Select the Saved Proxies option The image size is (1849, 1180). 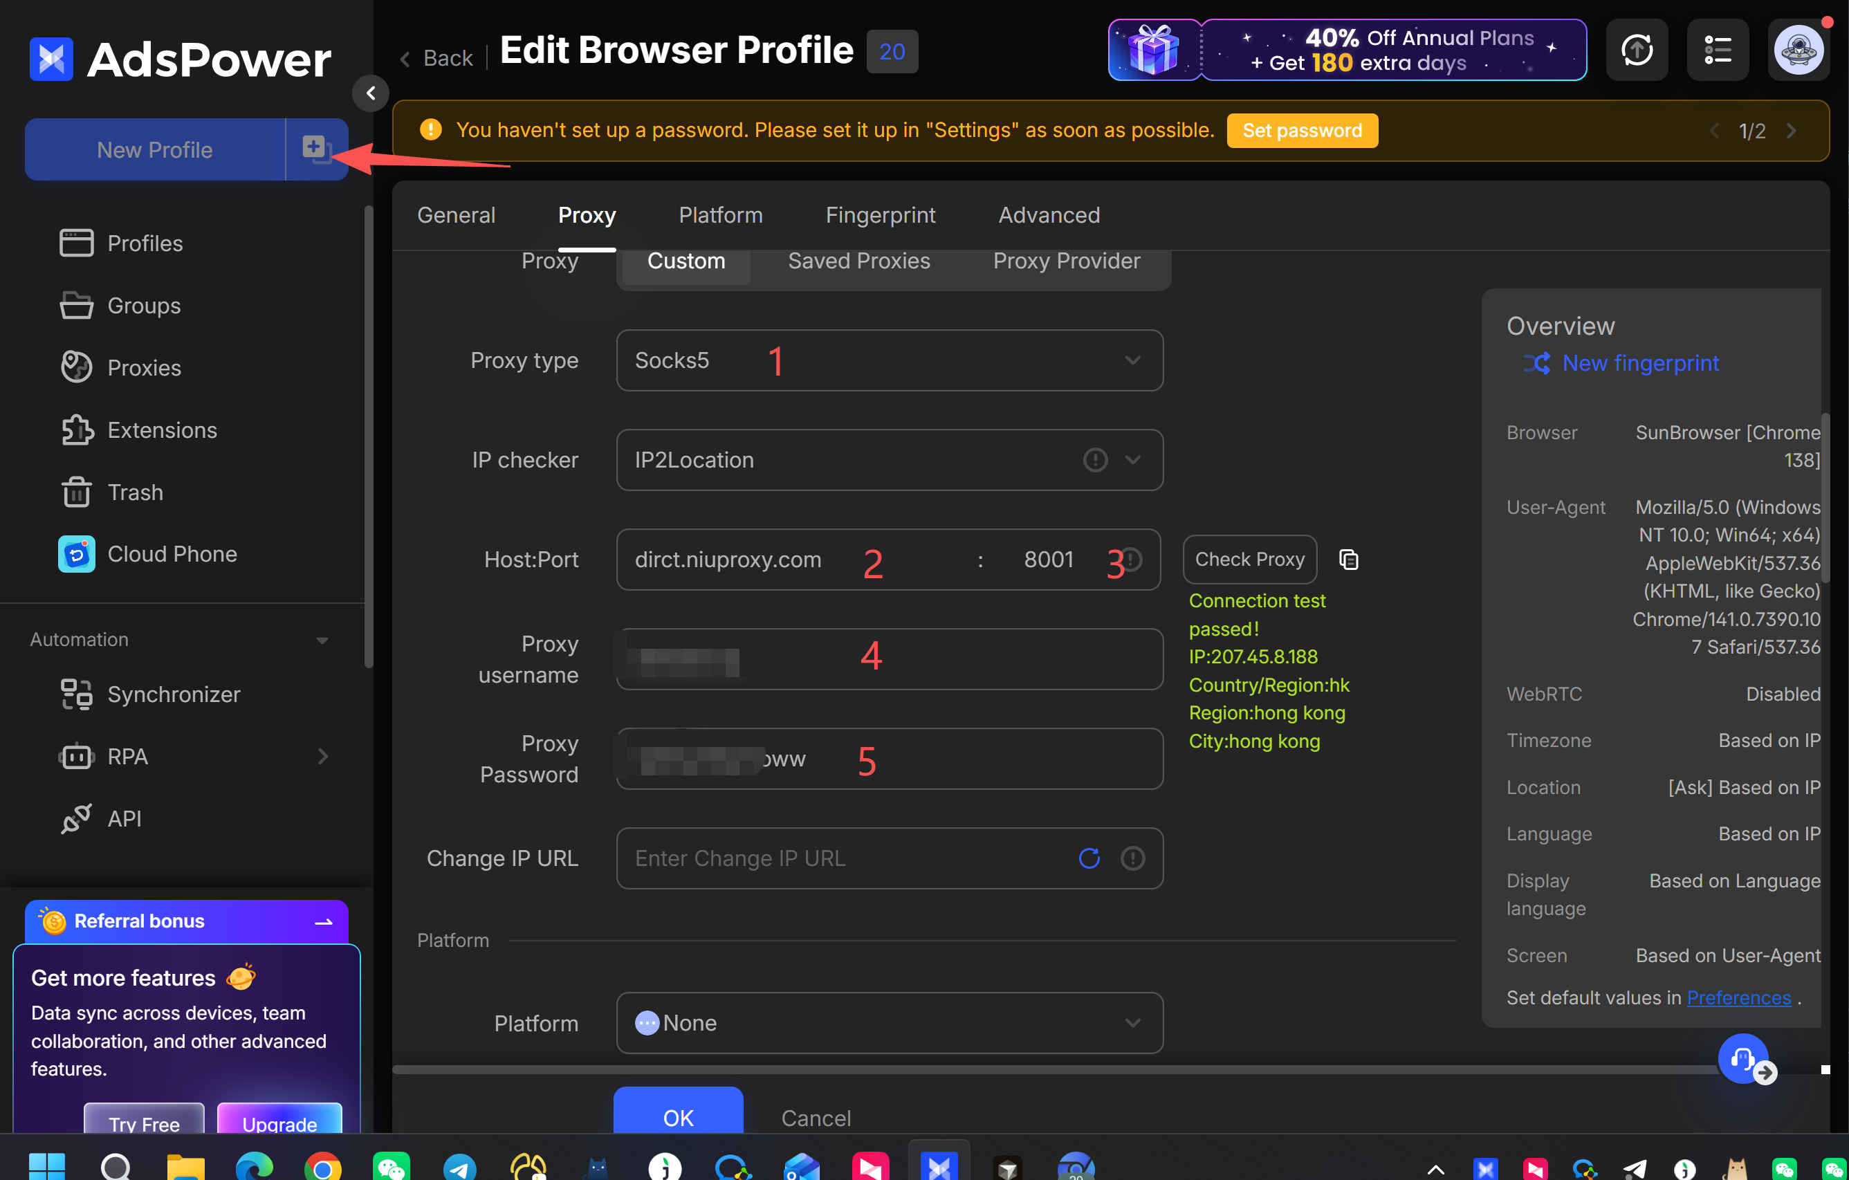858,261
